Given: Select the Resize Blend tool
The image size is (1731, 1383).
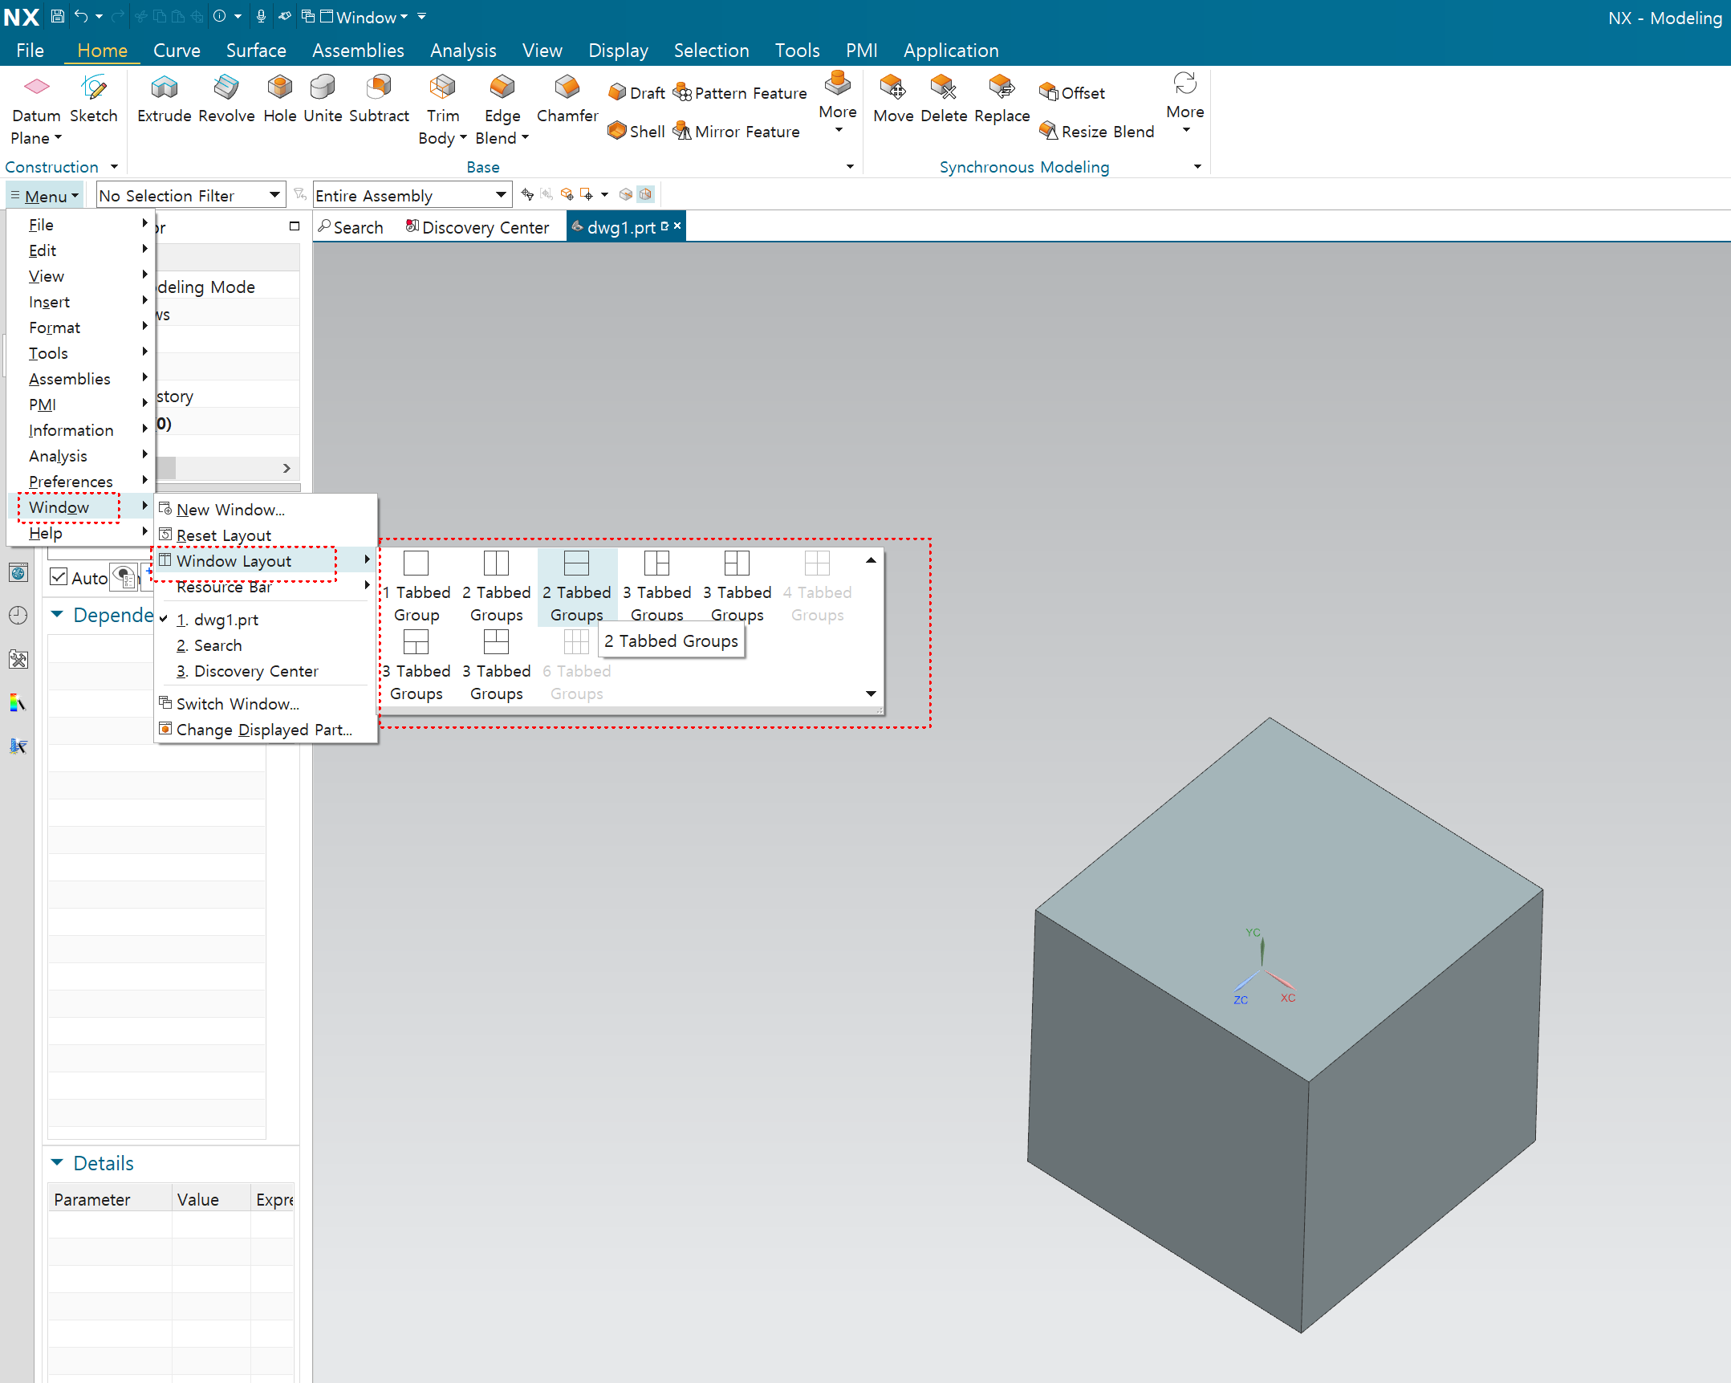Looking at the screenshot, I should coord(1097,131).
